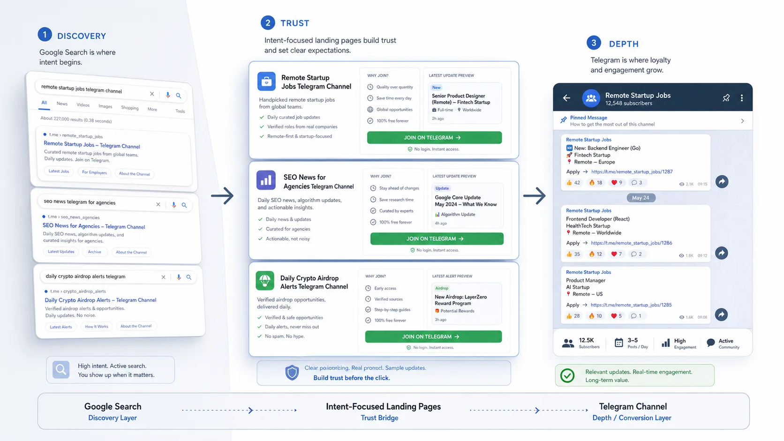
Task: Click heart reaction 9 on Backend Engineer post
Action: tap(617, 183)
